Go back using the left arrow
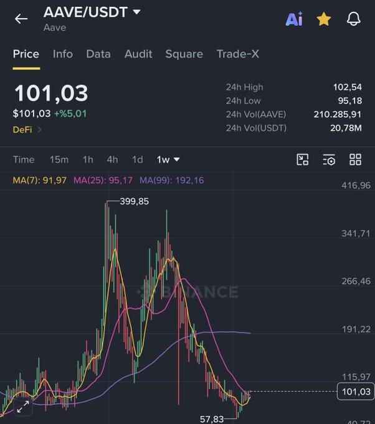Viewport: 375px width, 424px height. (21, 19)
